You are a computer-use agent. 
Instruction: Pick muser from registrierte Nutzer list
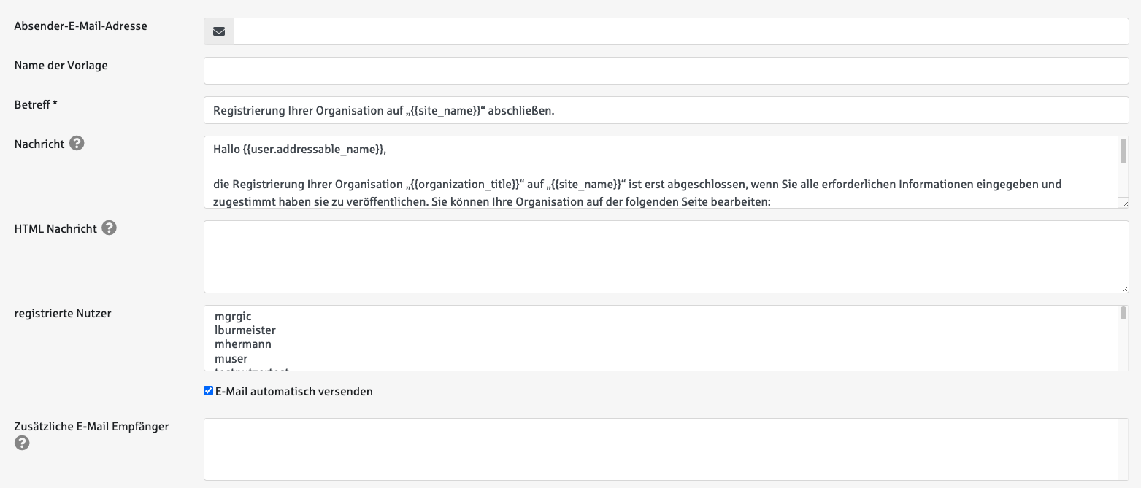231,358
